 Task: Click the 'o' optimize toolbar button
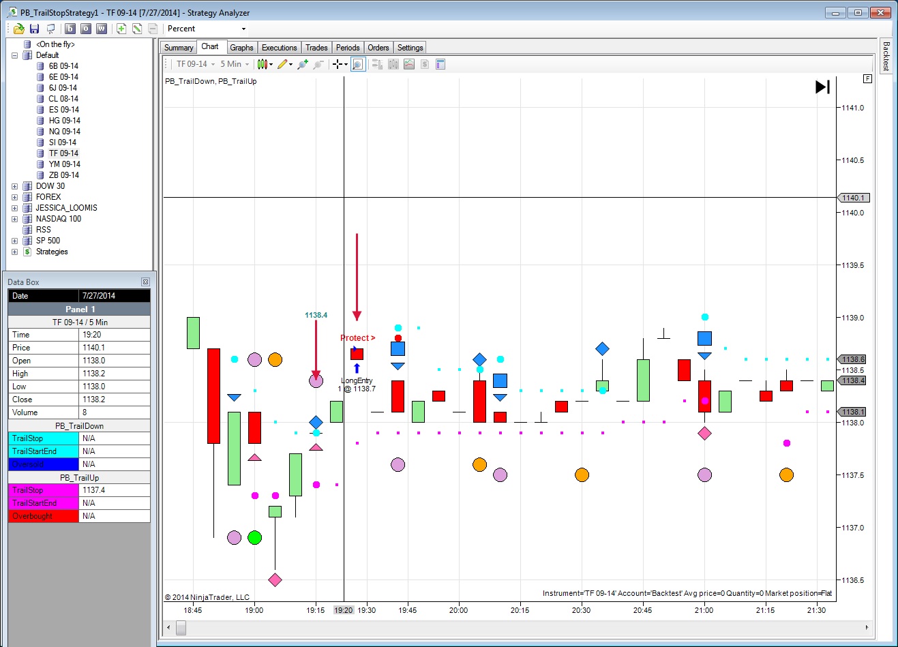coord(85,29)
